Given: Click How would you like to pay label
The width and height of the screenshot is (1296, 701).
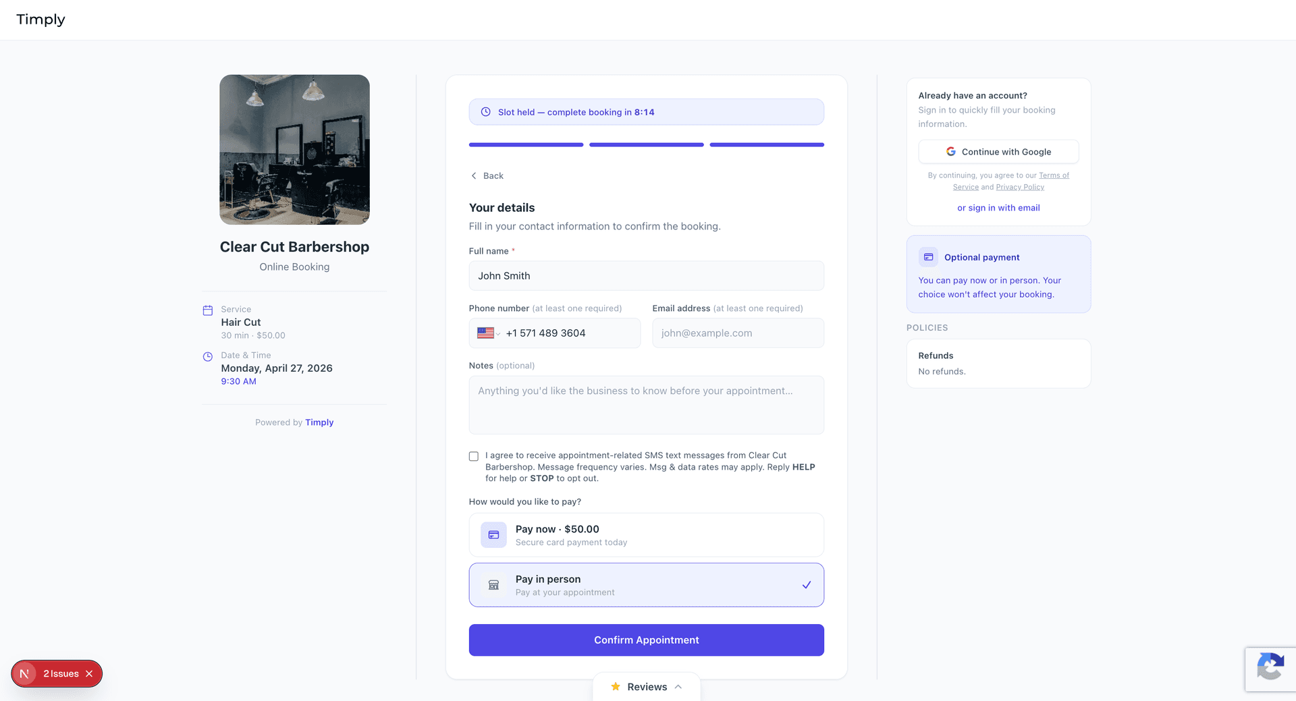Looking at the screenshot, I should [525, 502].
